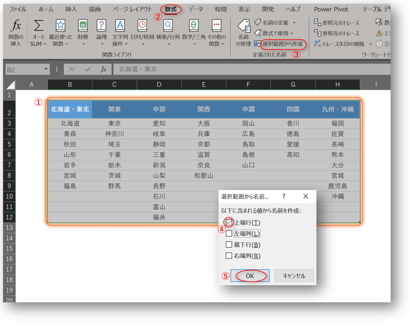Expand the トレース矢印の削除 dropdown arrow
410x326 pixels.
(370, 44)
